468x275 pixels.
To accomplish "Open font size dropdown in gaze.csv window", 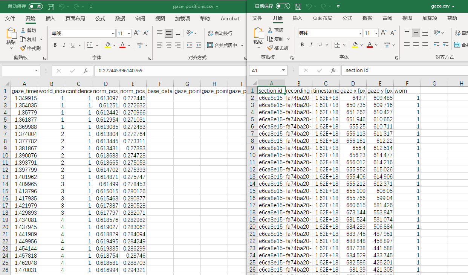I will 375,33.
